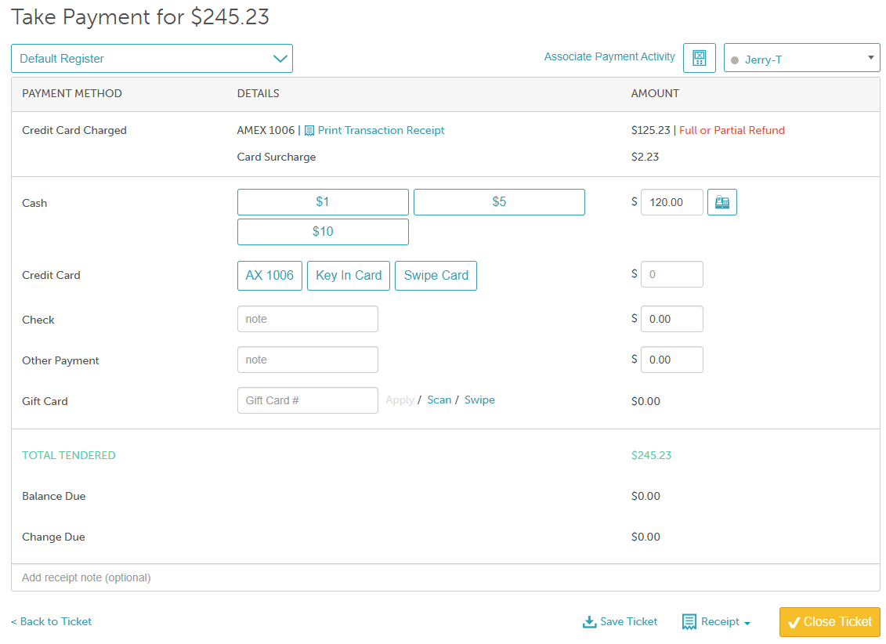Open Associate Payment Activity link

point(609,56)
